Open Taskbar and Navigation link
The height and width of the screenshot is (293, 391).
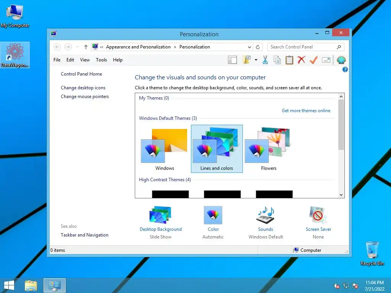pyautogui.click(x=84, y=235)
